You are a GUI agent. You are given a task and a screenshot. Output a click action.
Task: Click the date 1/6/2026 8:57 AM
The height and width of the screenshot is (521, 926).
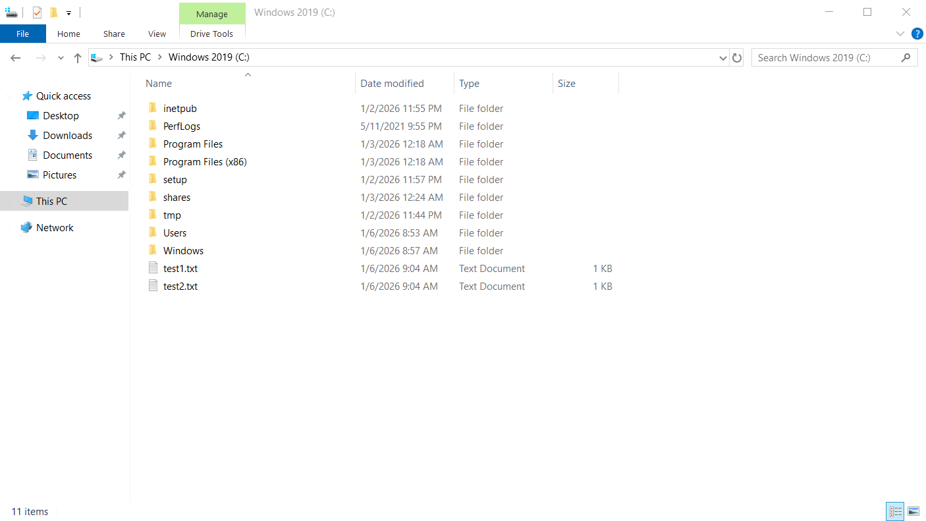point(399,251)
